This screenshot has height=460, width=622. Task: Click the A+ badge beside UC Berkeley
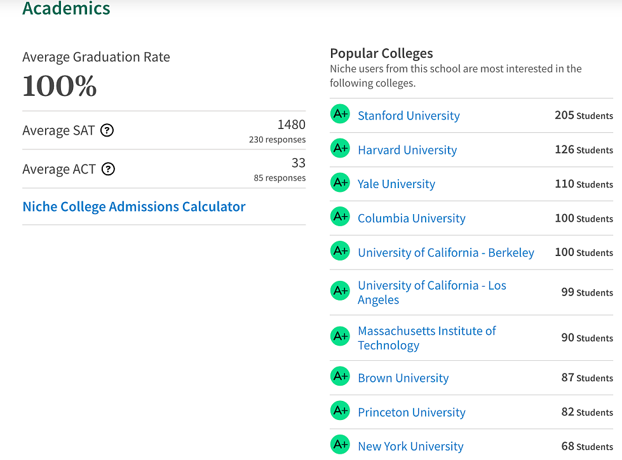pyautogui.click(x=340, y=250)
